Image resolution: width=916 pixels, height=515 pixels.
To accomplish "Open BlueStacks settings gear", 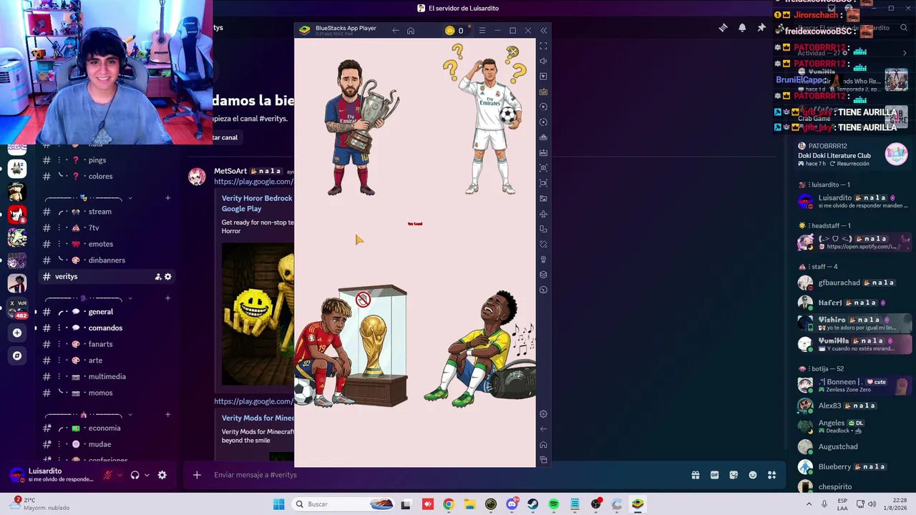I will coord(543,413).
